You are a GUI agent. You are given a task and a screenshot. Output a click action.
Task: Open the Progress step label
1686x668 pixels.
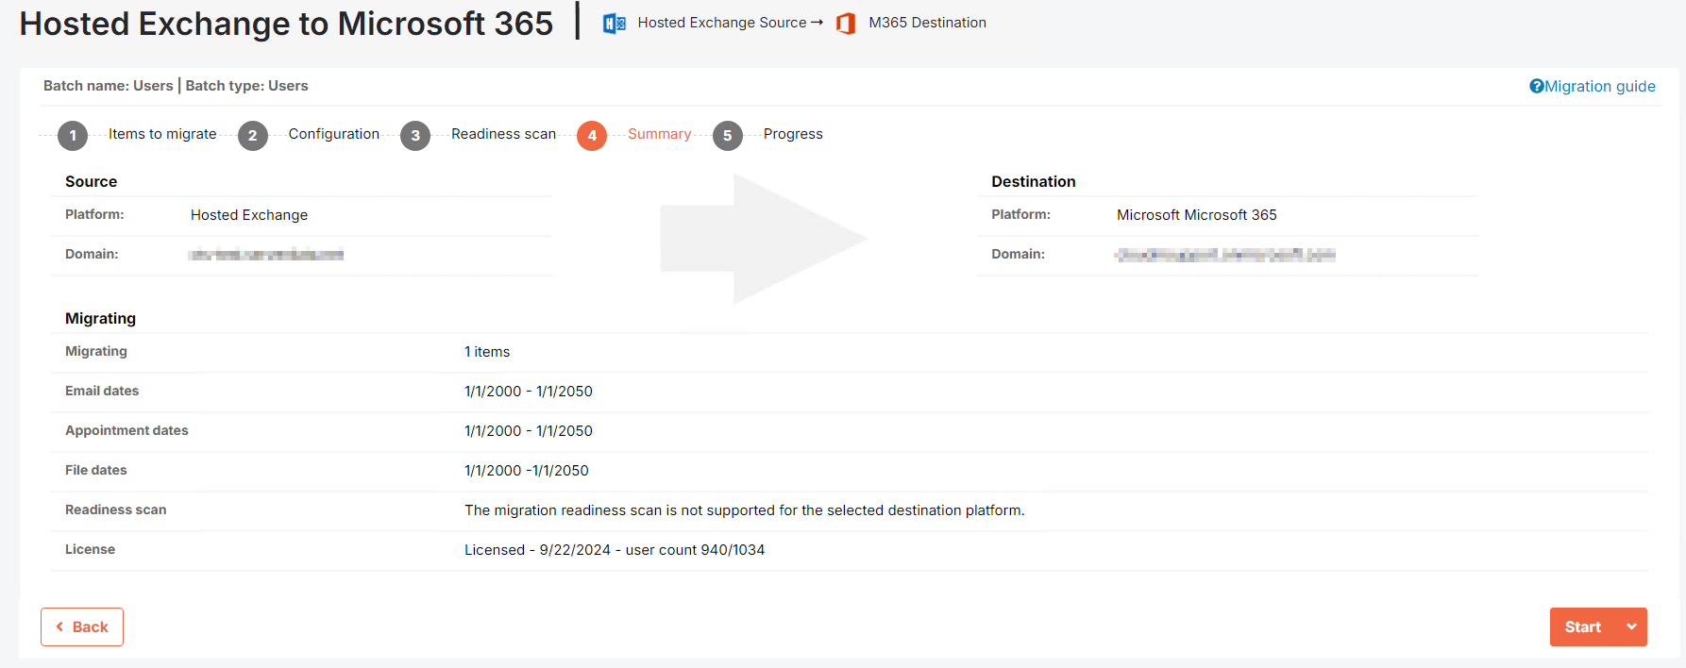point(793,134)
